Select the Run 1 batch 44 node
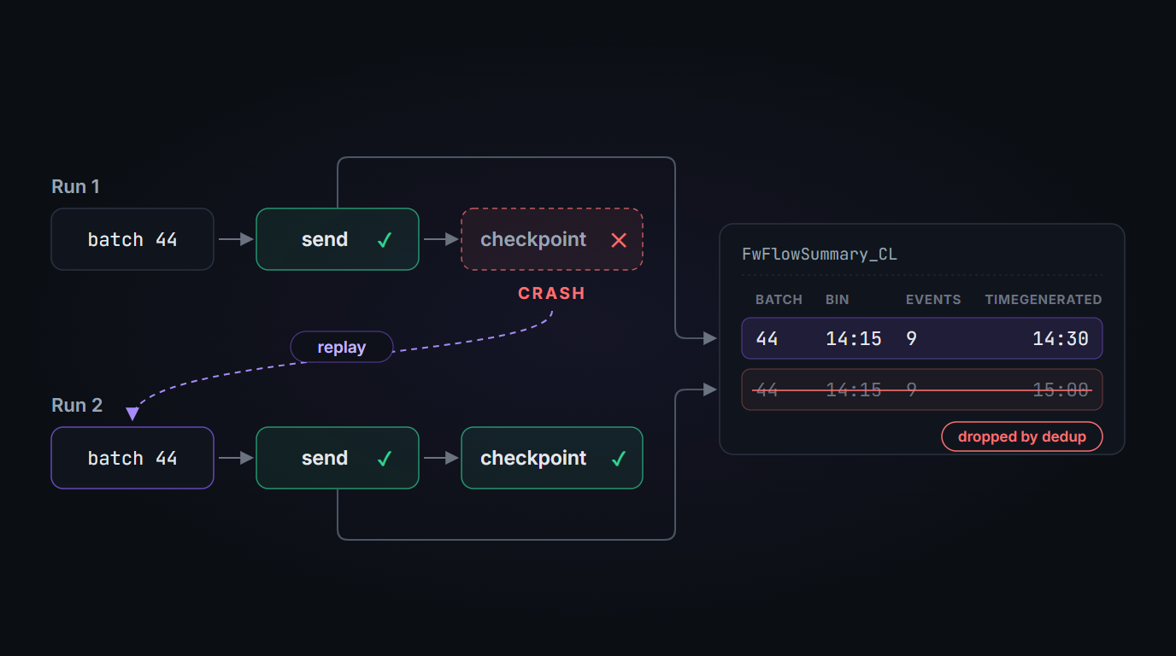 (132, 239)
